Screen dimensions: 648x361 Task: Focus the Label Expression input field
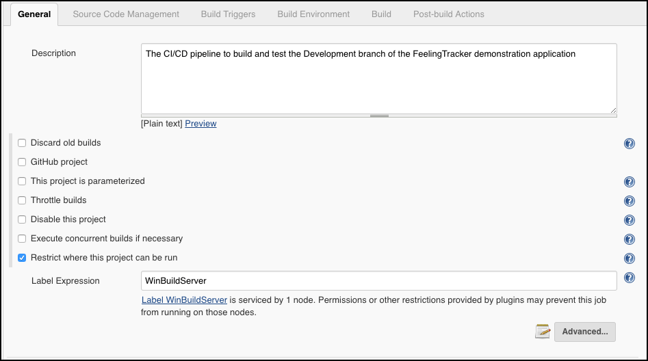coord(379,281)
